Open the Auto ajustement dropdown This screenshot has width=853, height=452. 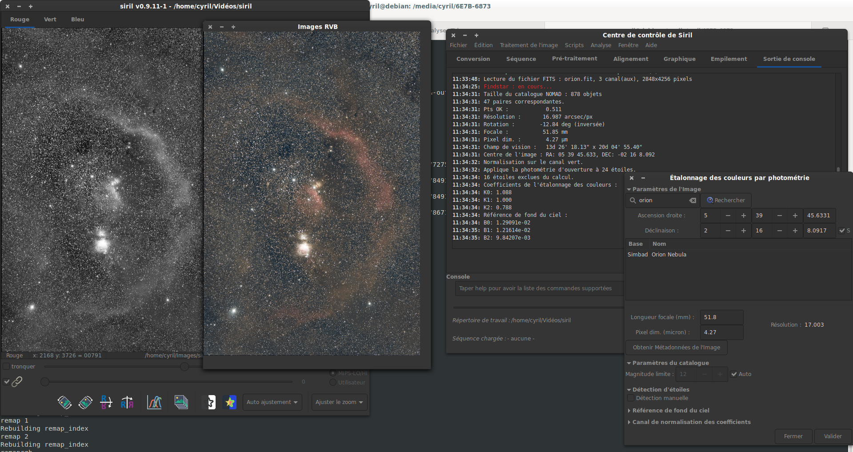coord(272,402)
